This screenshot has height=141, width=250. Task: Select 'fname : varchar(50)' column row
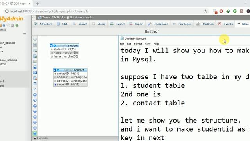[64, 56]
